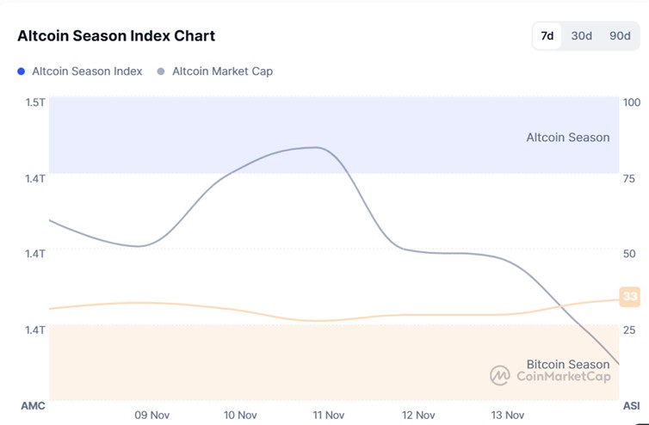Screen dimensions: 649x425
Task: Click the orange 33 index value badge
Action: coord(630,297)
